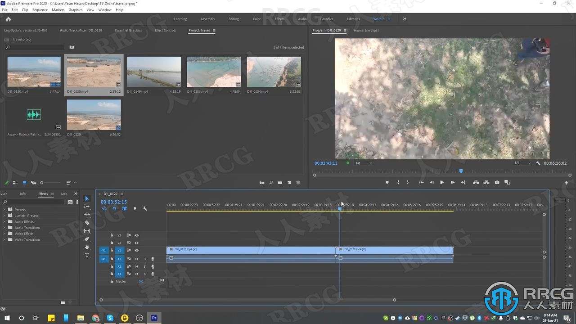The width and height of the screenshot is (576, 324).
Task: Solo audio track A2
Action: (x=145, y=266)
